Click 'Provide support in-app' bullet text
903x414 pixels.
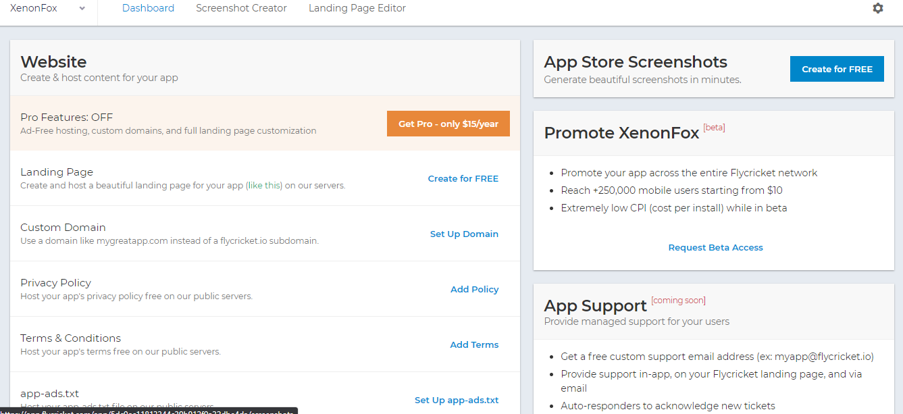coord(711,381)
